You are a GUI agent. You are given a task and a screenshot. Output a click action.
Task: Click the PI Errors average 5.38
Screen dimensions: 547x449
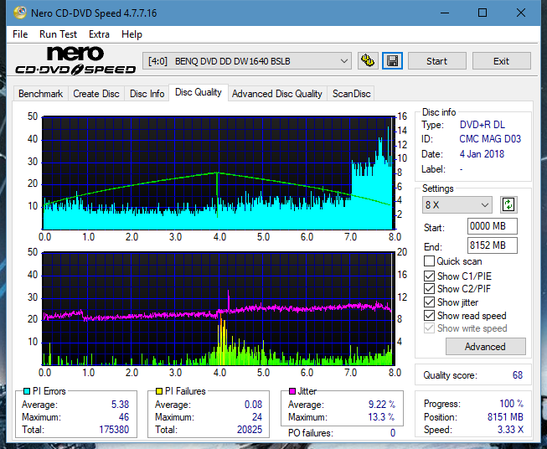click(x=121, y=405)
